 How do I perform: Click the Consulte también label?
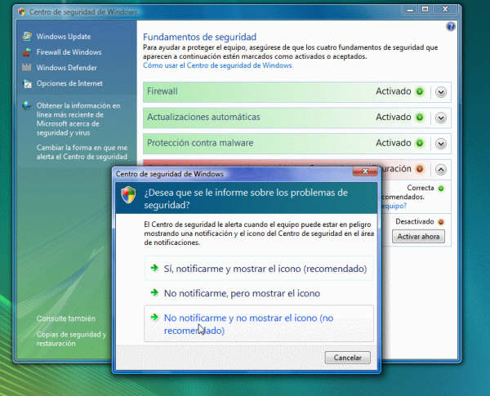66,318
